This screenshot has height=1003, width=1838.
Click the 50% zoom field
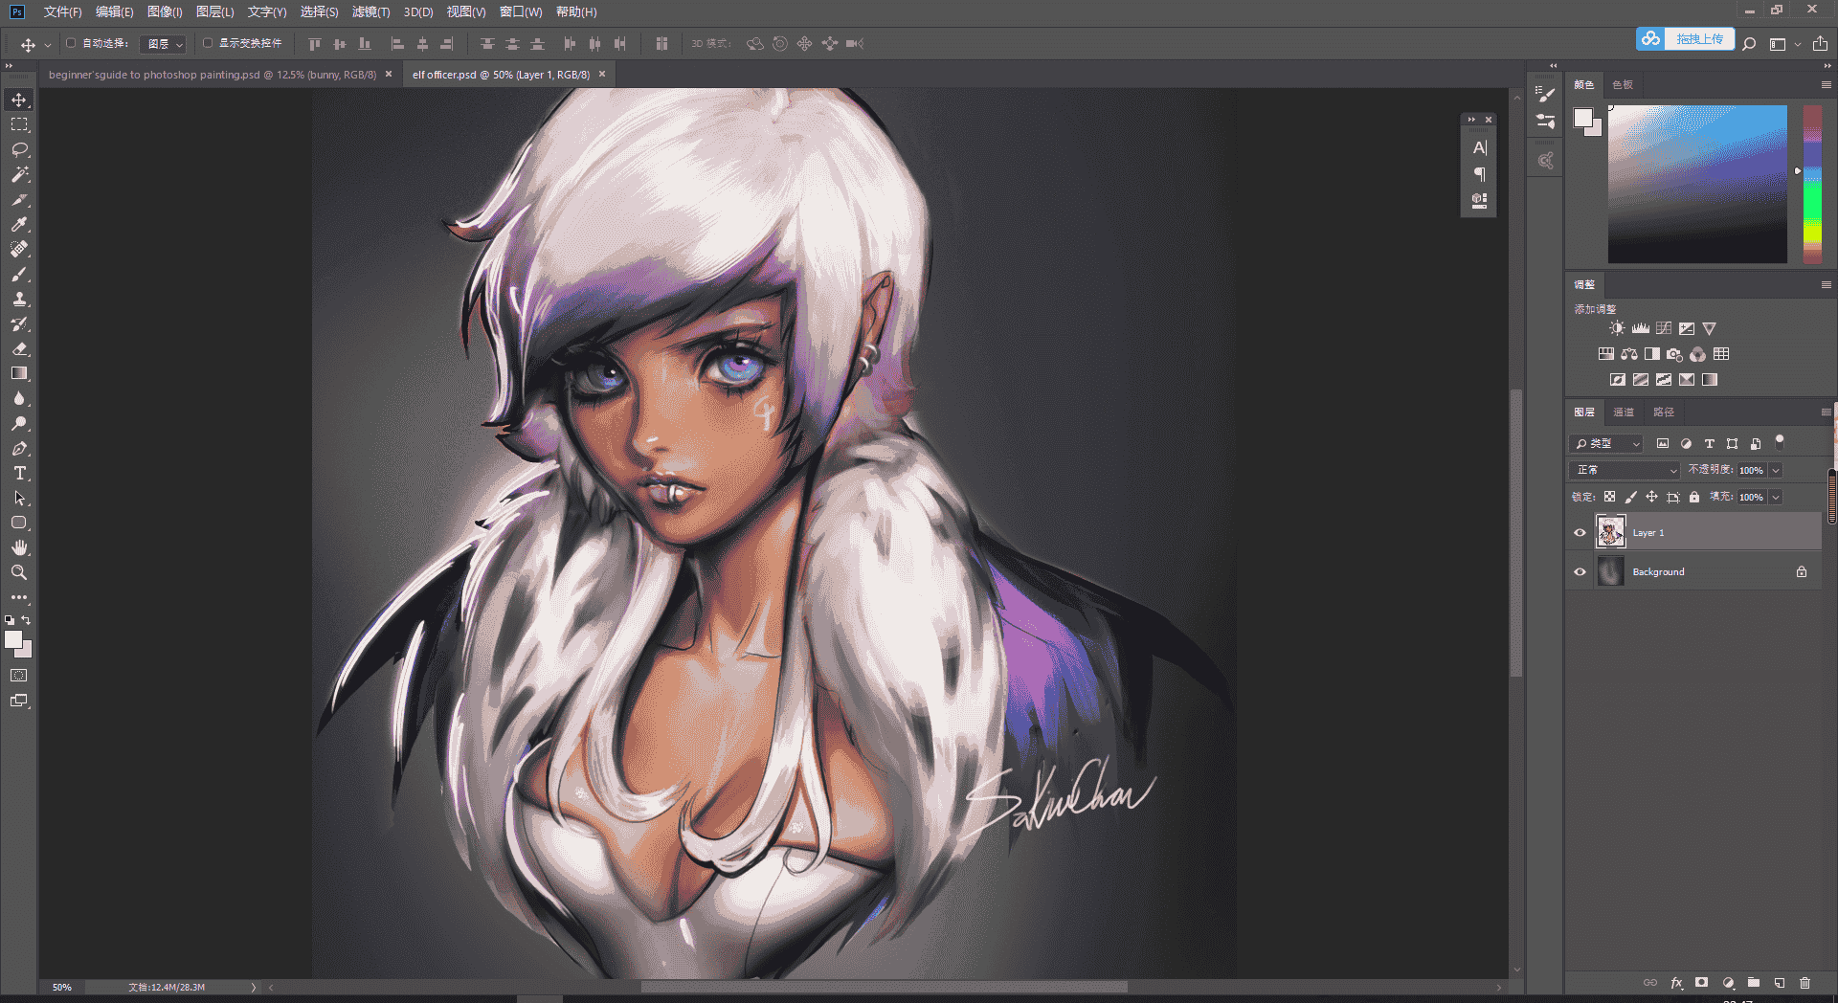[x=62, y=987]
